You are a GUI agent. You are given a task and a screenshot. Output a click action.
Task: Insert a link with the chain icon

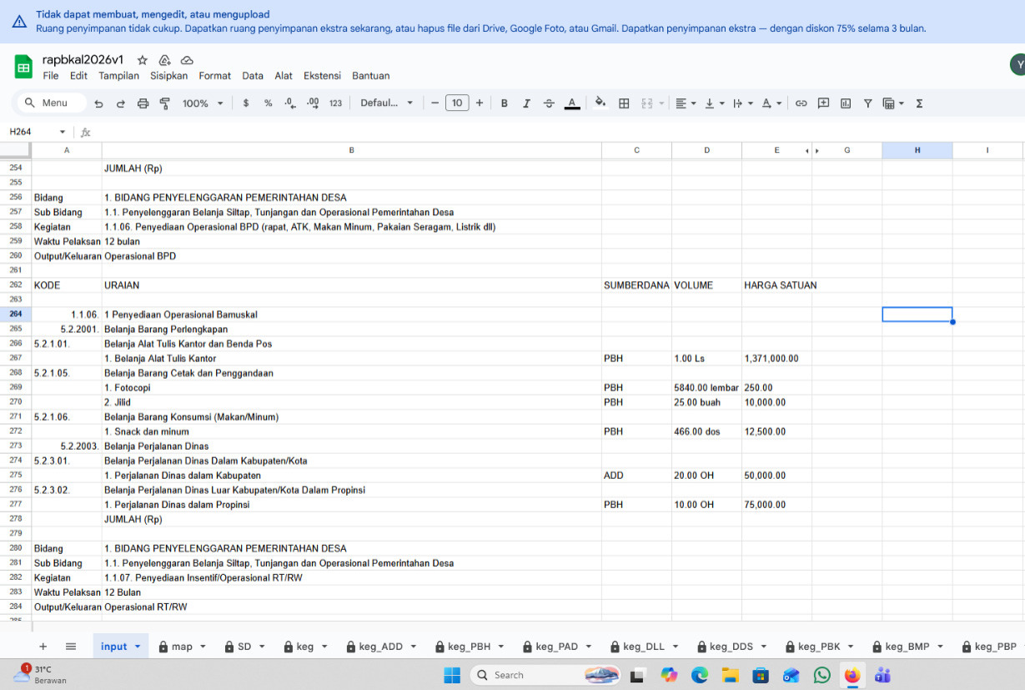(801, 103)
